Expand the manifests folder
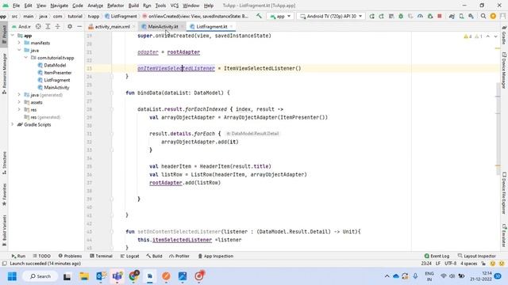 (x=19, y=43)
